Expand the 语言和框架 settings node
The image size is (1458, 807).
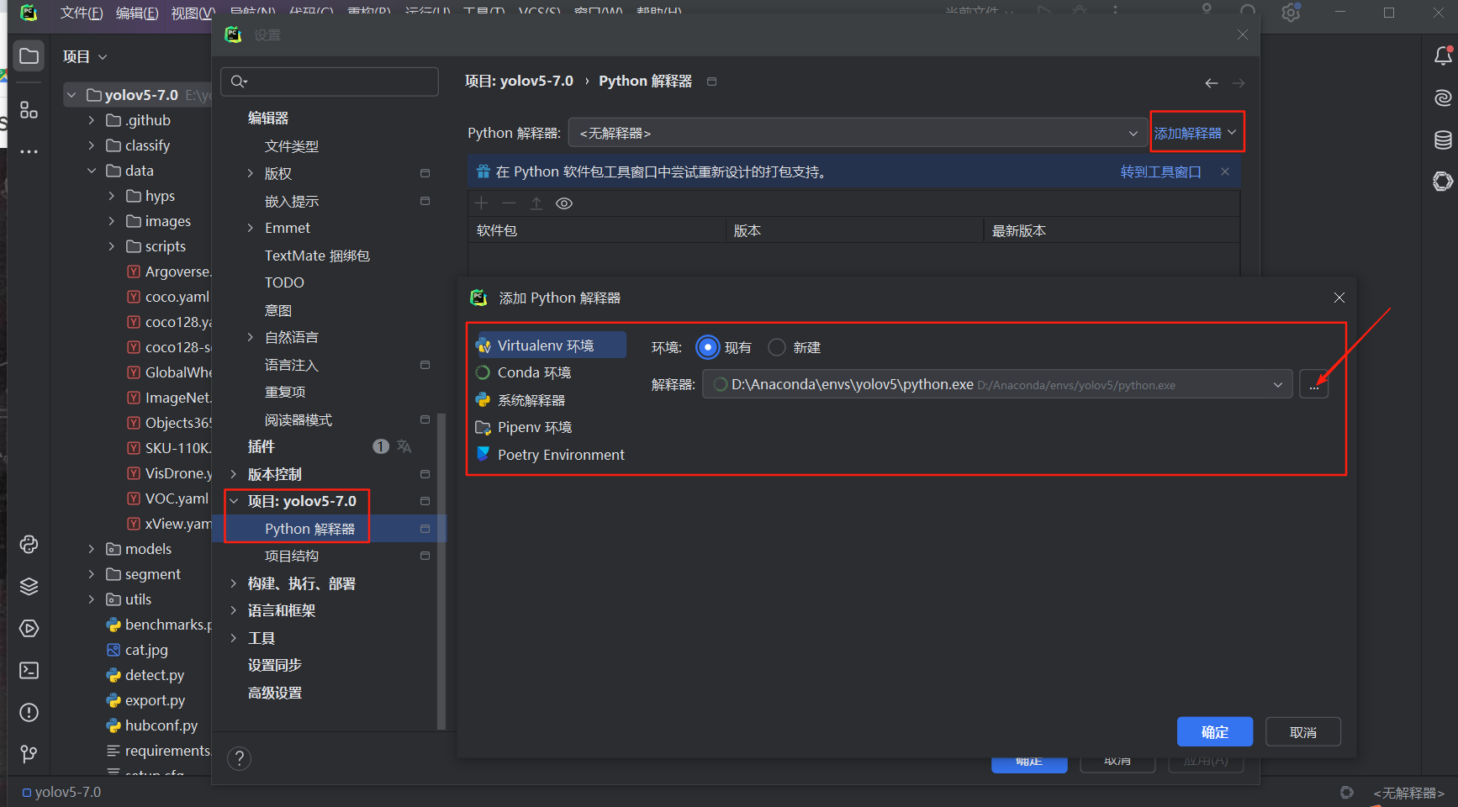234,610
